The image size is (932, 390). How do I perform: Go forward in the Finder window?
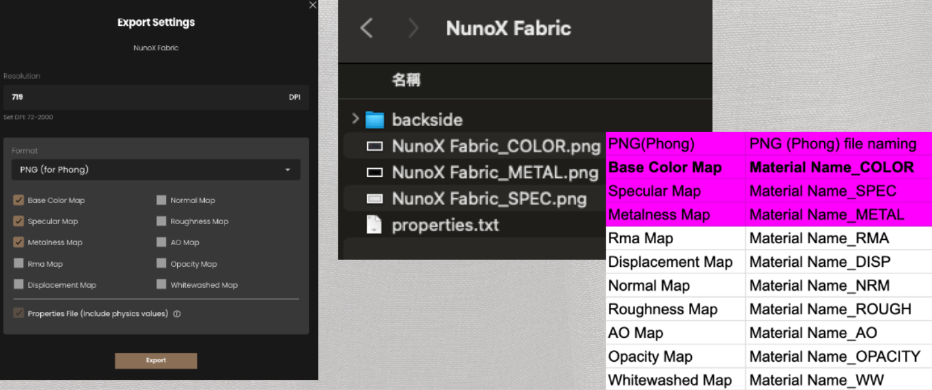coord(413,28)
